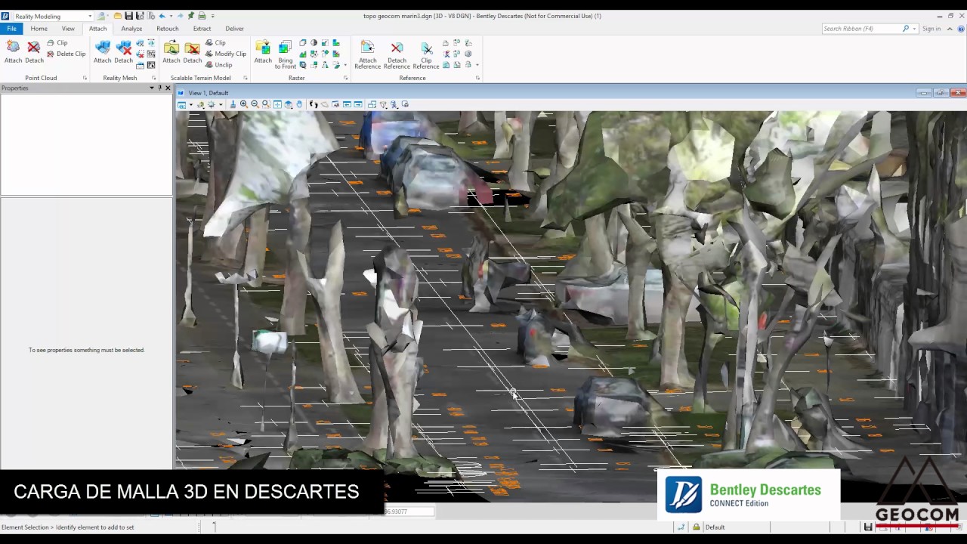Choose Modify Clip for terrain model
Image resolution: width=967 pixels, height=544 pixels.
[225, 54]
